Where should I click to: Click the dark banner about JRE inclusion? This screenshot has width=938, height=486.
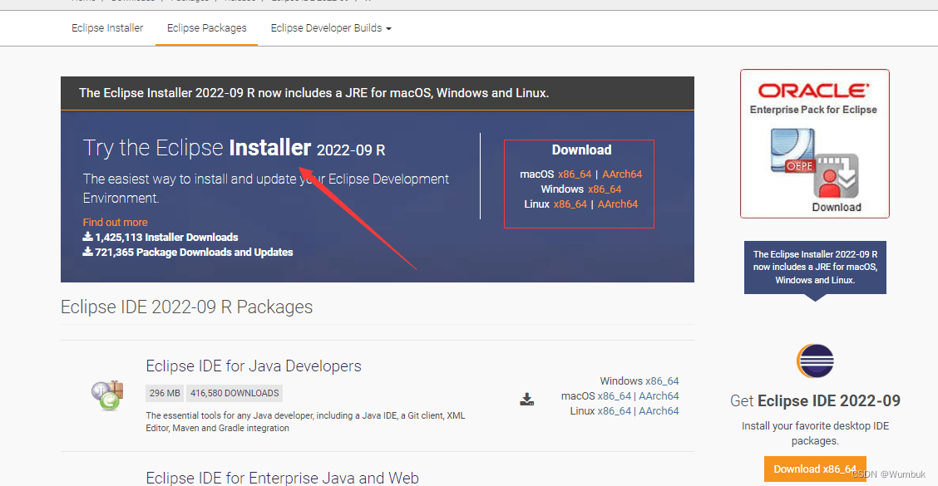(x=378, y=93)
